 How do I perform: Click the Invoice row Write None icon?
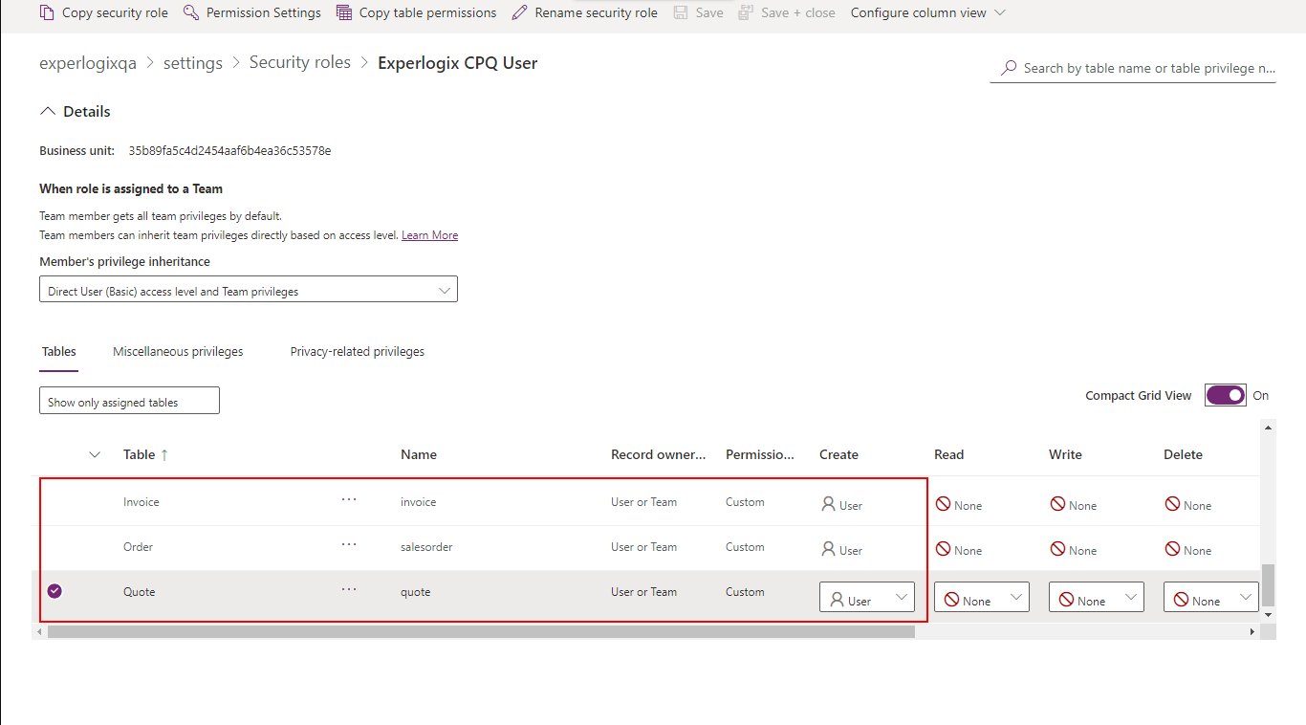coord(1057,504)
